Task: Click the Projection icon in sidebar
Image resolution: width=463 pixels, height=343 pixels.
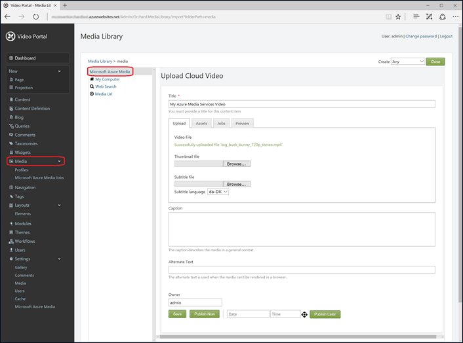Action: (x=11, y=88)
